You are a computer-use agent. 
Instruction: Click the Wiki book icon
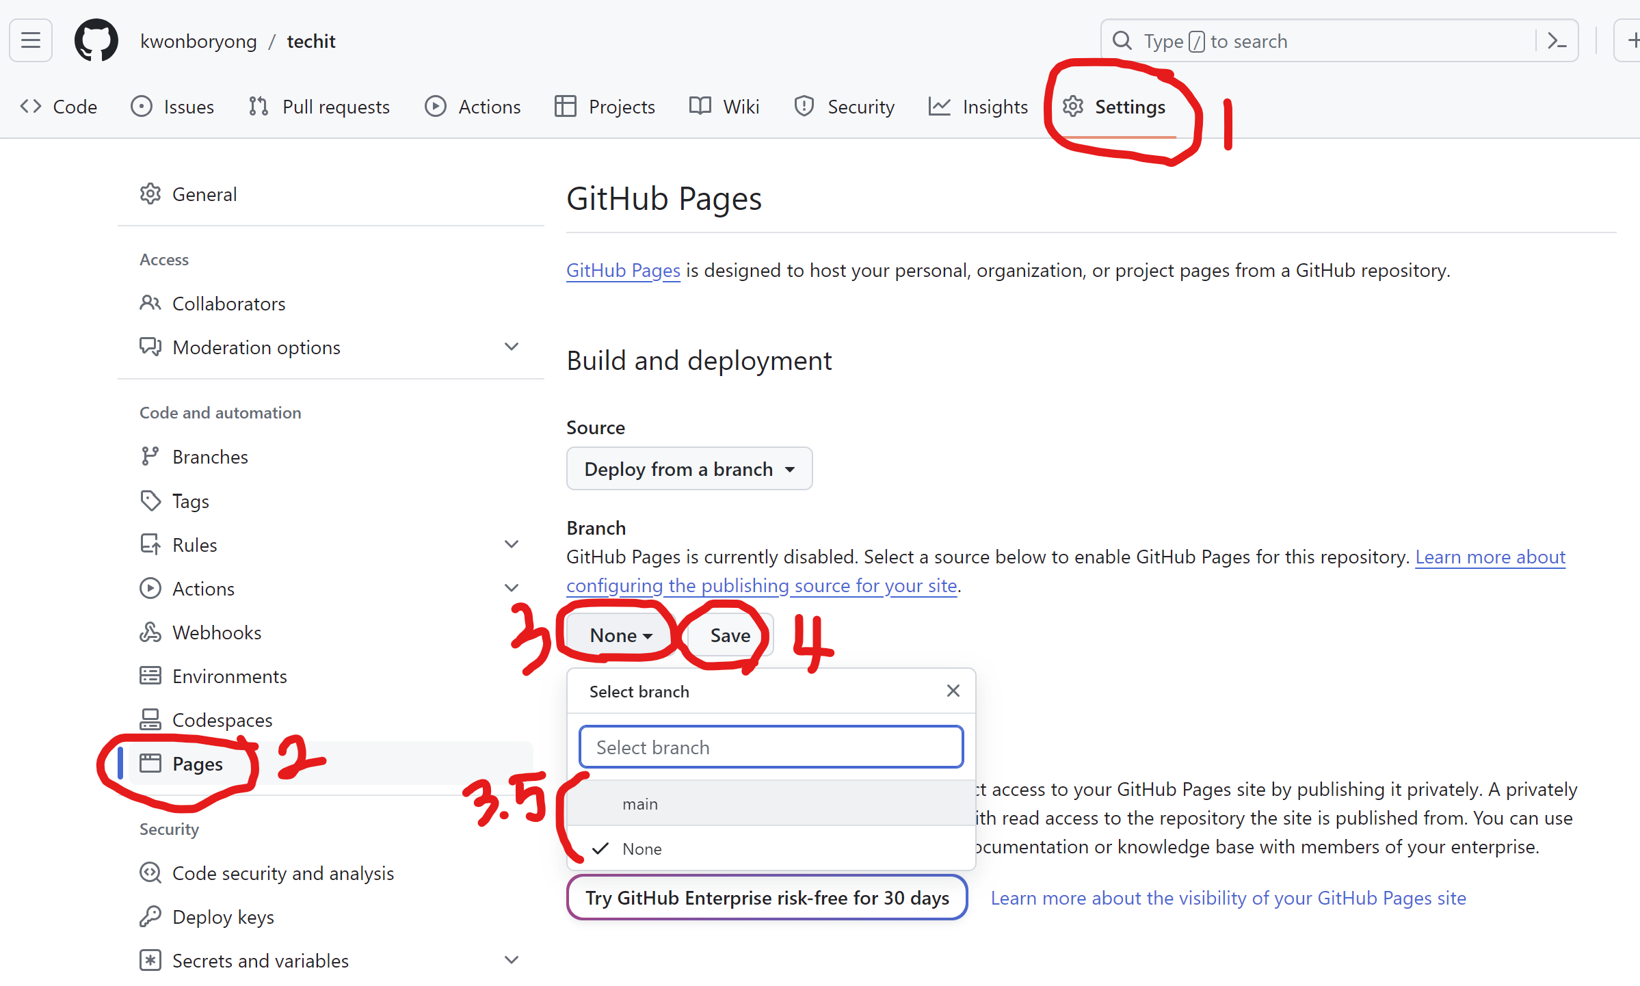[x=700, y=106]
